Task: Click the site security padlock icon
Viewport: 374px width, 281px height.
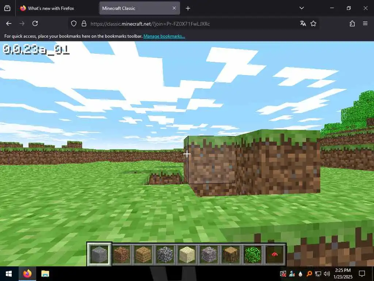Action: 84,23
